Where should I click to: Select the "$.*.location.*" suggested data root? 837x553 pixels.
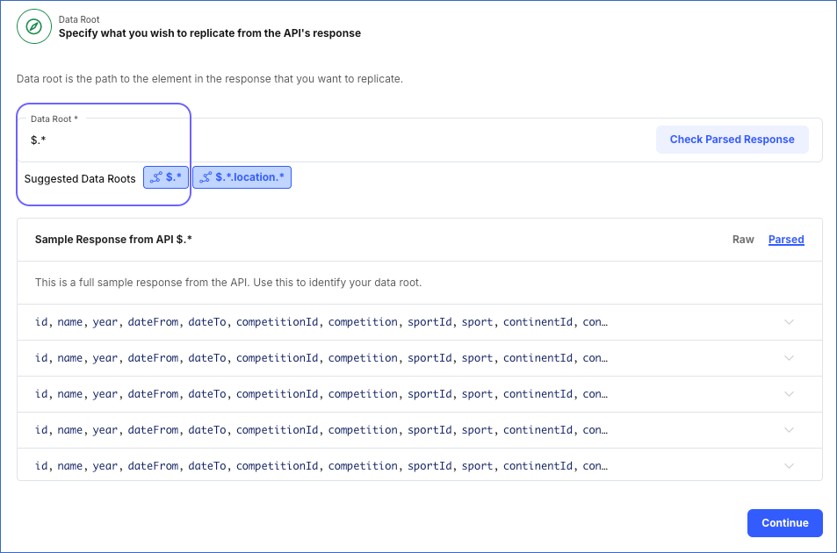242,176
